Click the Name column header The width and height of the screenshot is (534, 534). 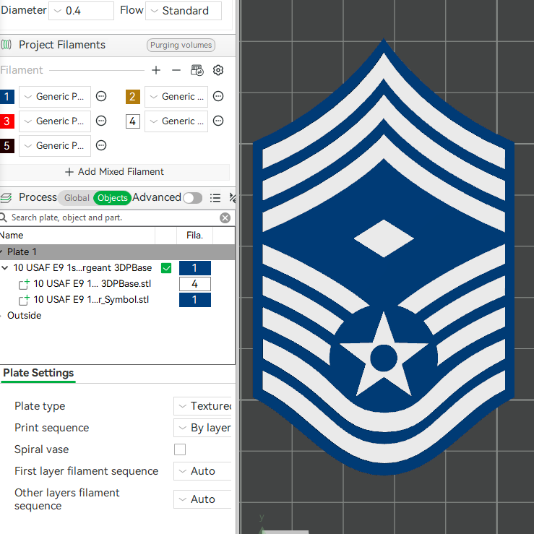tap(12, 236)
